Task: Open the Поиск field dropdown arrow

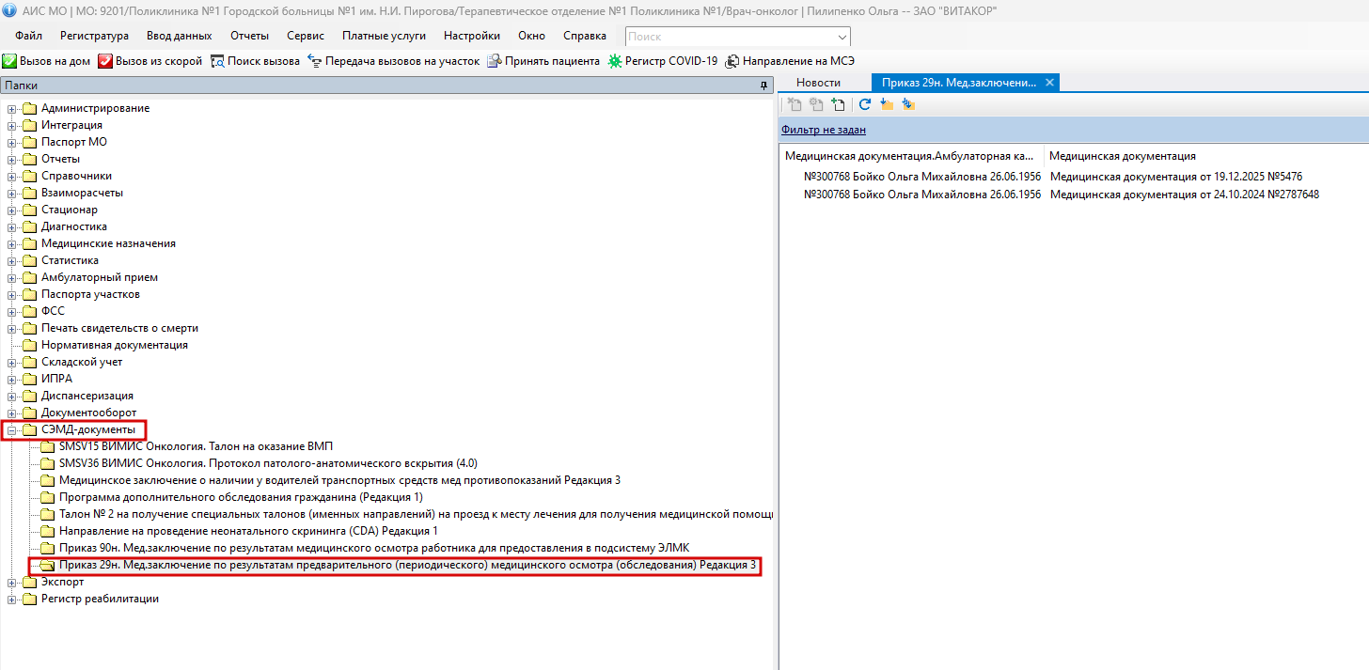Action: point(842,37)
